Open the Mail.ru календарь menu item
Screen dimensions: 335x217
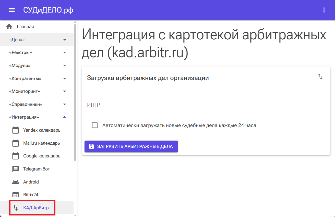pos(41,143)
